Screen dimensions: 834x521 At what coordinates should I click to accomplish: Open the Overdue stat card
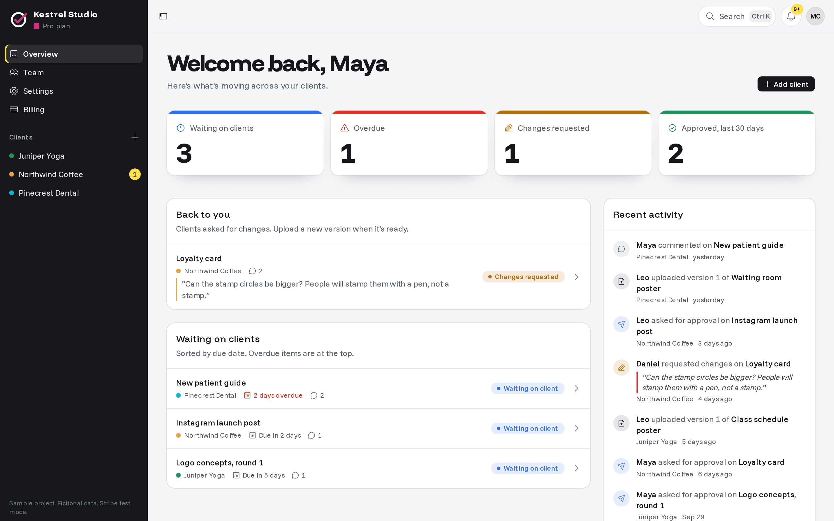point(409,143)
